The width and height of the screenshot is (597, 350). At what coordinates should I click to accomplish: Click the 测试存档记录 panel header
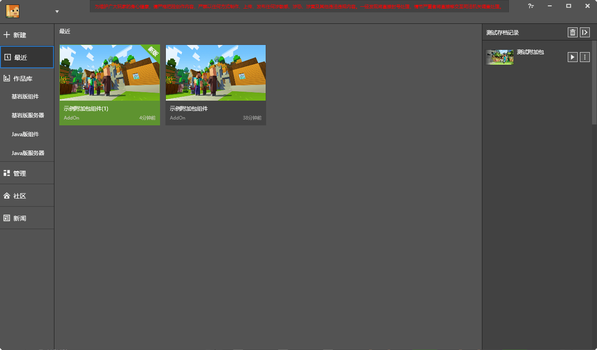point(503,33)
